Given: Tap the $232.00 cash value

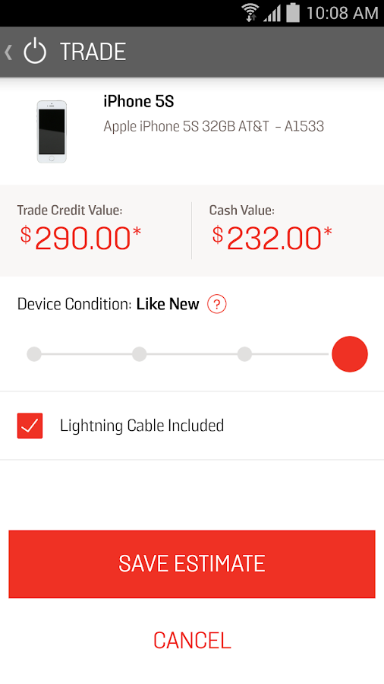Looking at the screenshot, I should (x=272, y=238).
